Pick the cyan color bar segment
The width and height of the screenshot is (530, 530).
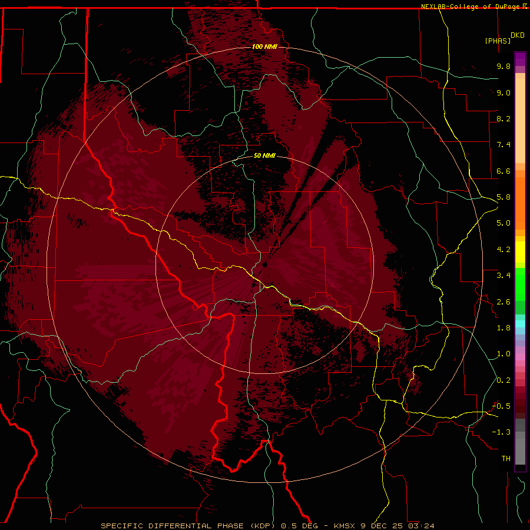520,324
